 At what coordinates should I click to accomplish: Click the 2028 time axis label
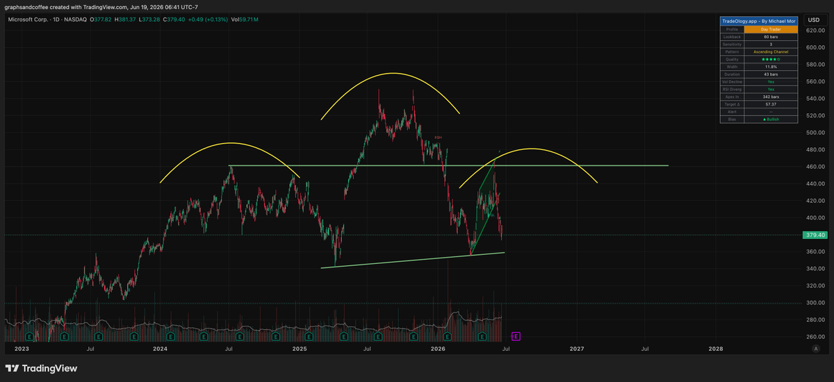pos(716,349)
